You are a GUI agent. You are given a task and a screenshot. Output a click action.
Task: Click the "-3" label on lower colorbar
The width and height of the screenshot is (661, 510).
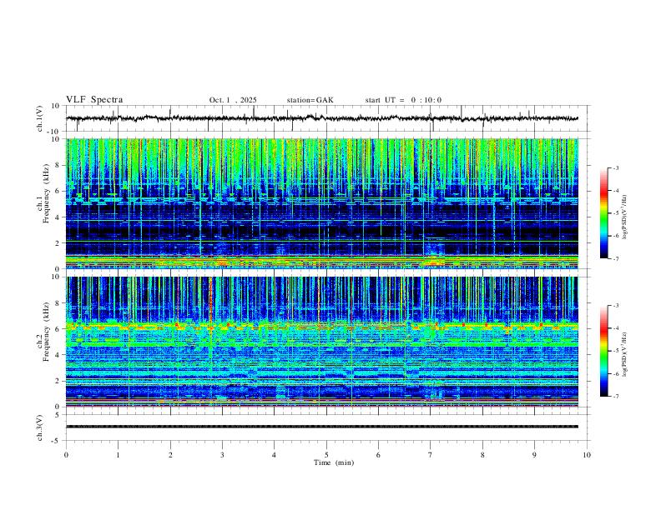616,306
